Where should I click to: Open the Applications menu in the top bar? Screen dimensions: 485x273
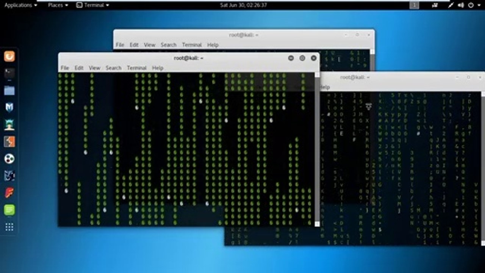(20, 5)
